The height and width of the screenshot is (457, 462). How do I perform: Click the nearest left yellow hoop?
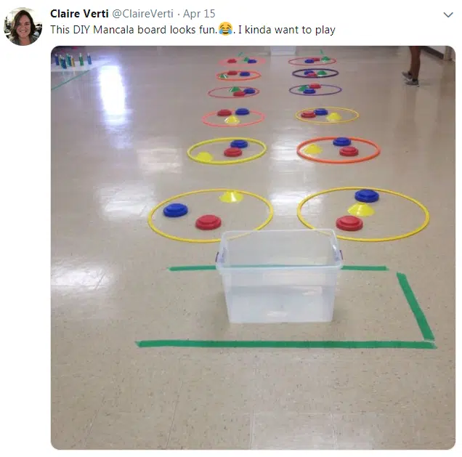[211, 216]
